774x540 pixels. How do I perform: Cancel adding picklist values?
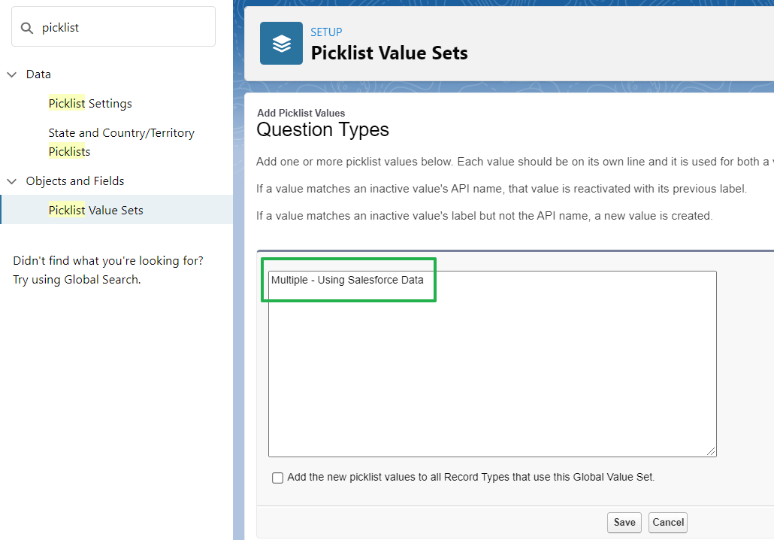(x=667, y=522)
